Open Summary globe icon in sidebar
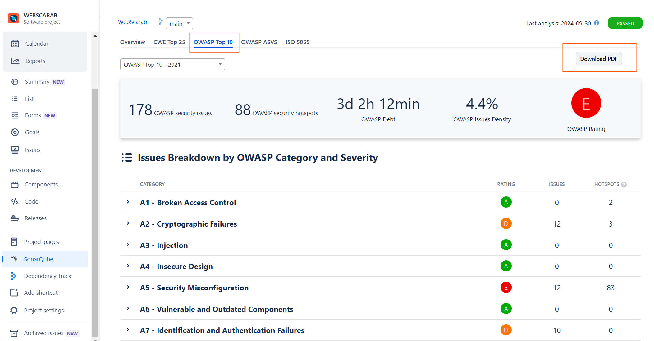 pos(15,82)
